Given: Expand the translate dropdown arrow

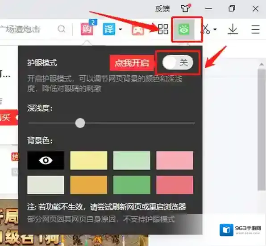Looking at the screenshot, I should pos(121,29).
